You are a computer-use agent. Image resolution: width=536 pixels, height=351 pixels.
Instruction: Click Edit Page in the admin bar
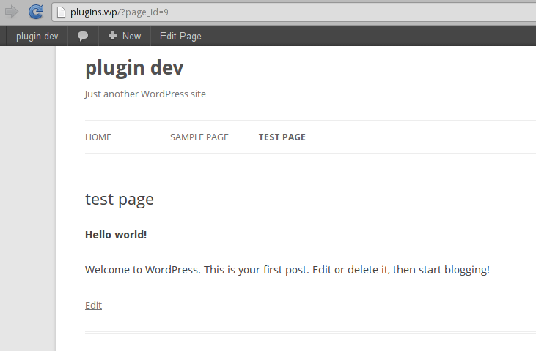coord(180,36)
